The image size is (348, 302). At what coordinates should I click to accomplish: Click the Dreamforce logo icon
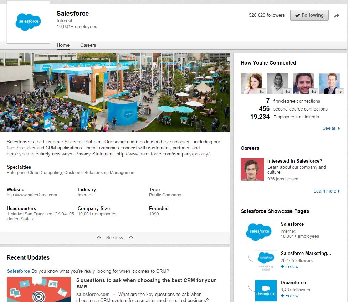(266, 291)
